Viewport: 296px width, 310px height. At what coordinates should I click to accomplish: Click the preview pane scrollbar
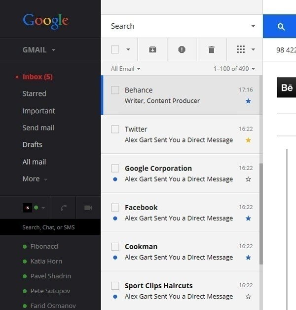[287, 229]
